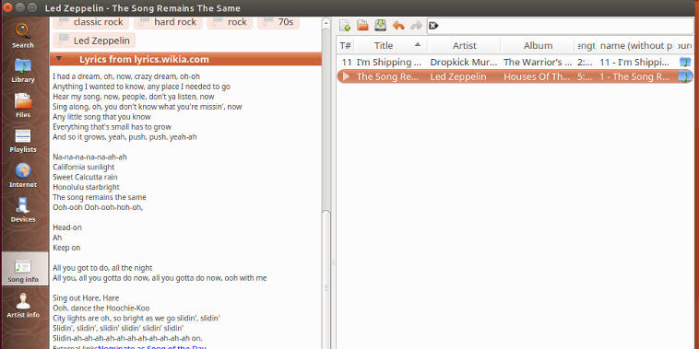Open the Artist info sidebar tab
The width and height of the screenshot is (699, 349).
pyautogui.click(x=23, y=305)
